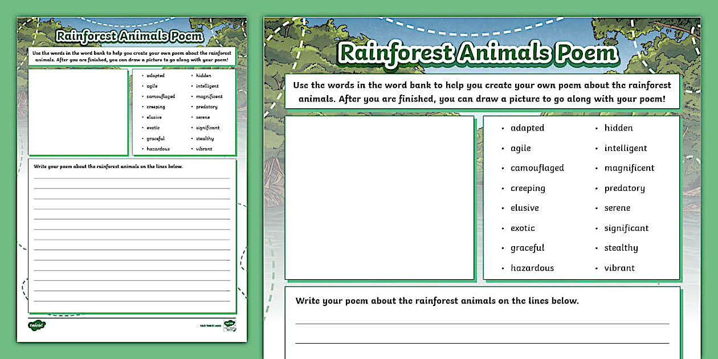Click the bullet next to "agile"
718x359 pixels.
[503, 148]
